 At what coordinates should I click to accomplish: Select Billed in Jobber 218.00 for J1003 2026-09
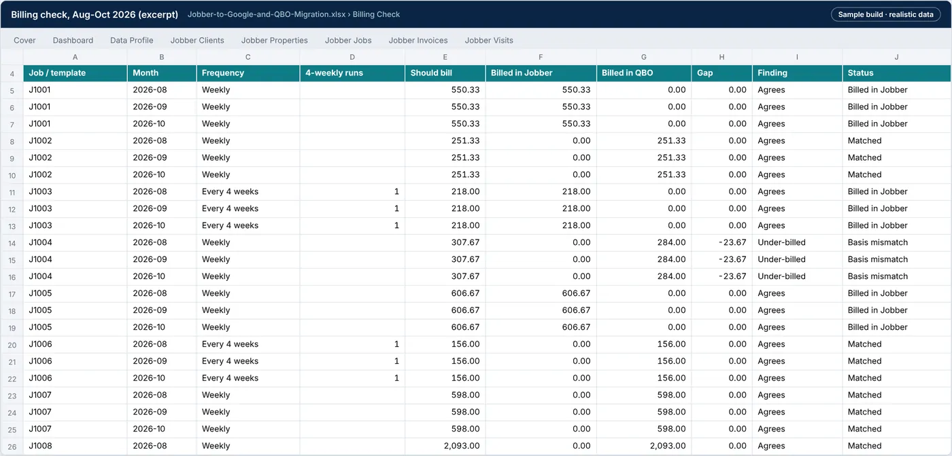coord(541,208)
